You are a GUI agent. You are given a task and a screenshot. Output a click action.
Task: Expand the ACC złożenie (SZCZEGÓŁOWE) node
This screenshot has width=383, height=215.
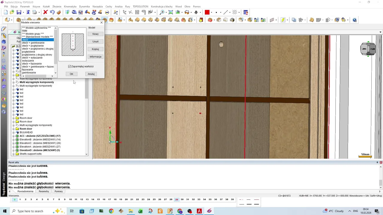pos(13,136)
